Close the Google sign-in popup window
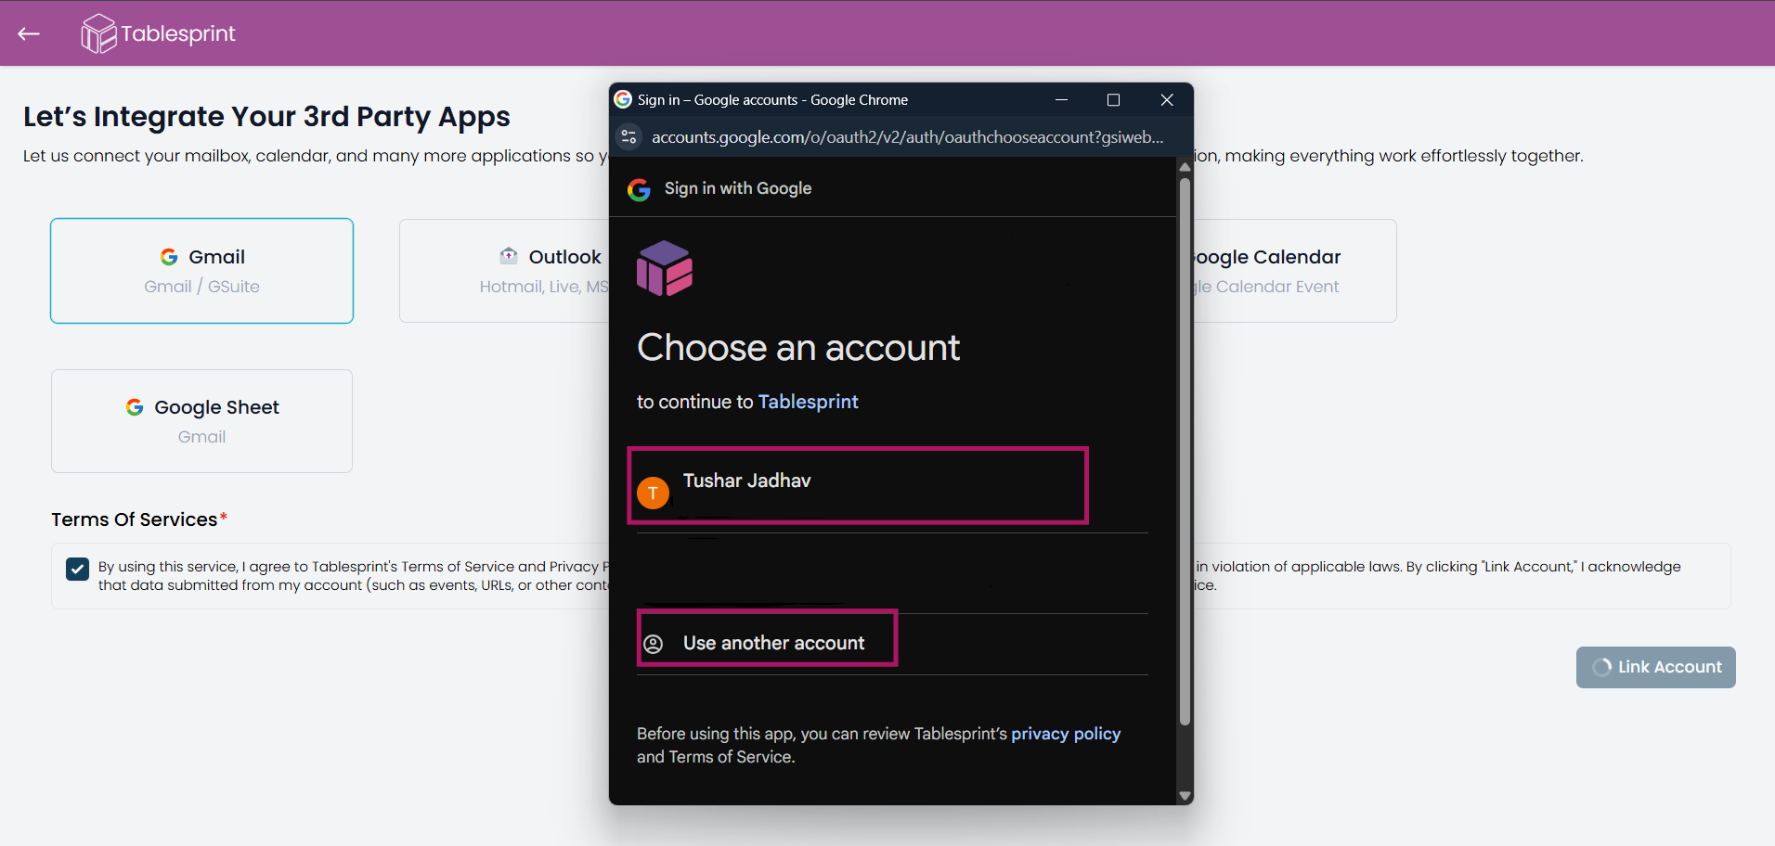The width and height of the screenshot is (1775, 846). tap(1167, 100)
